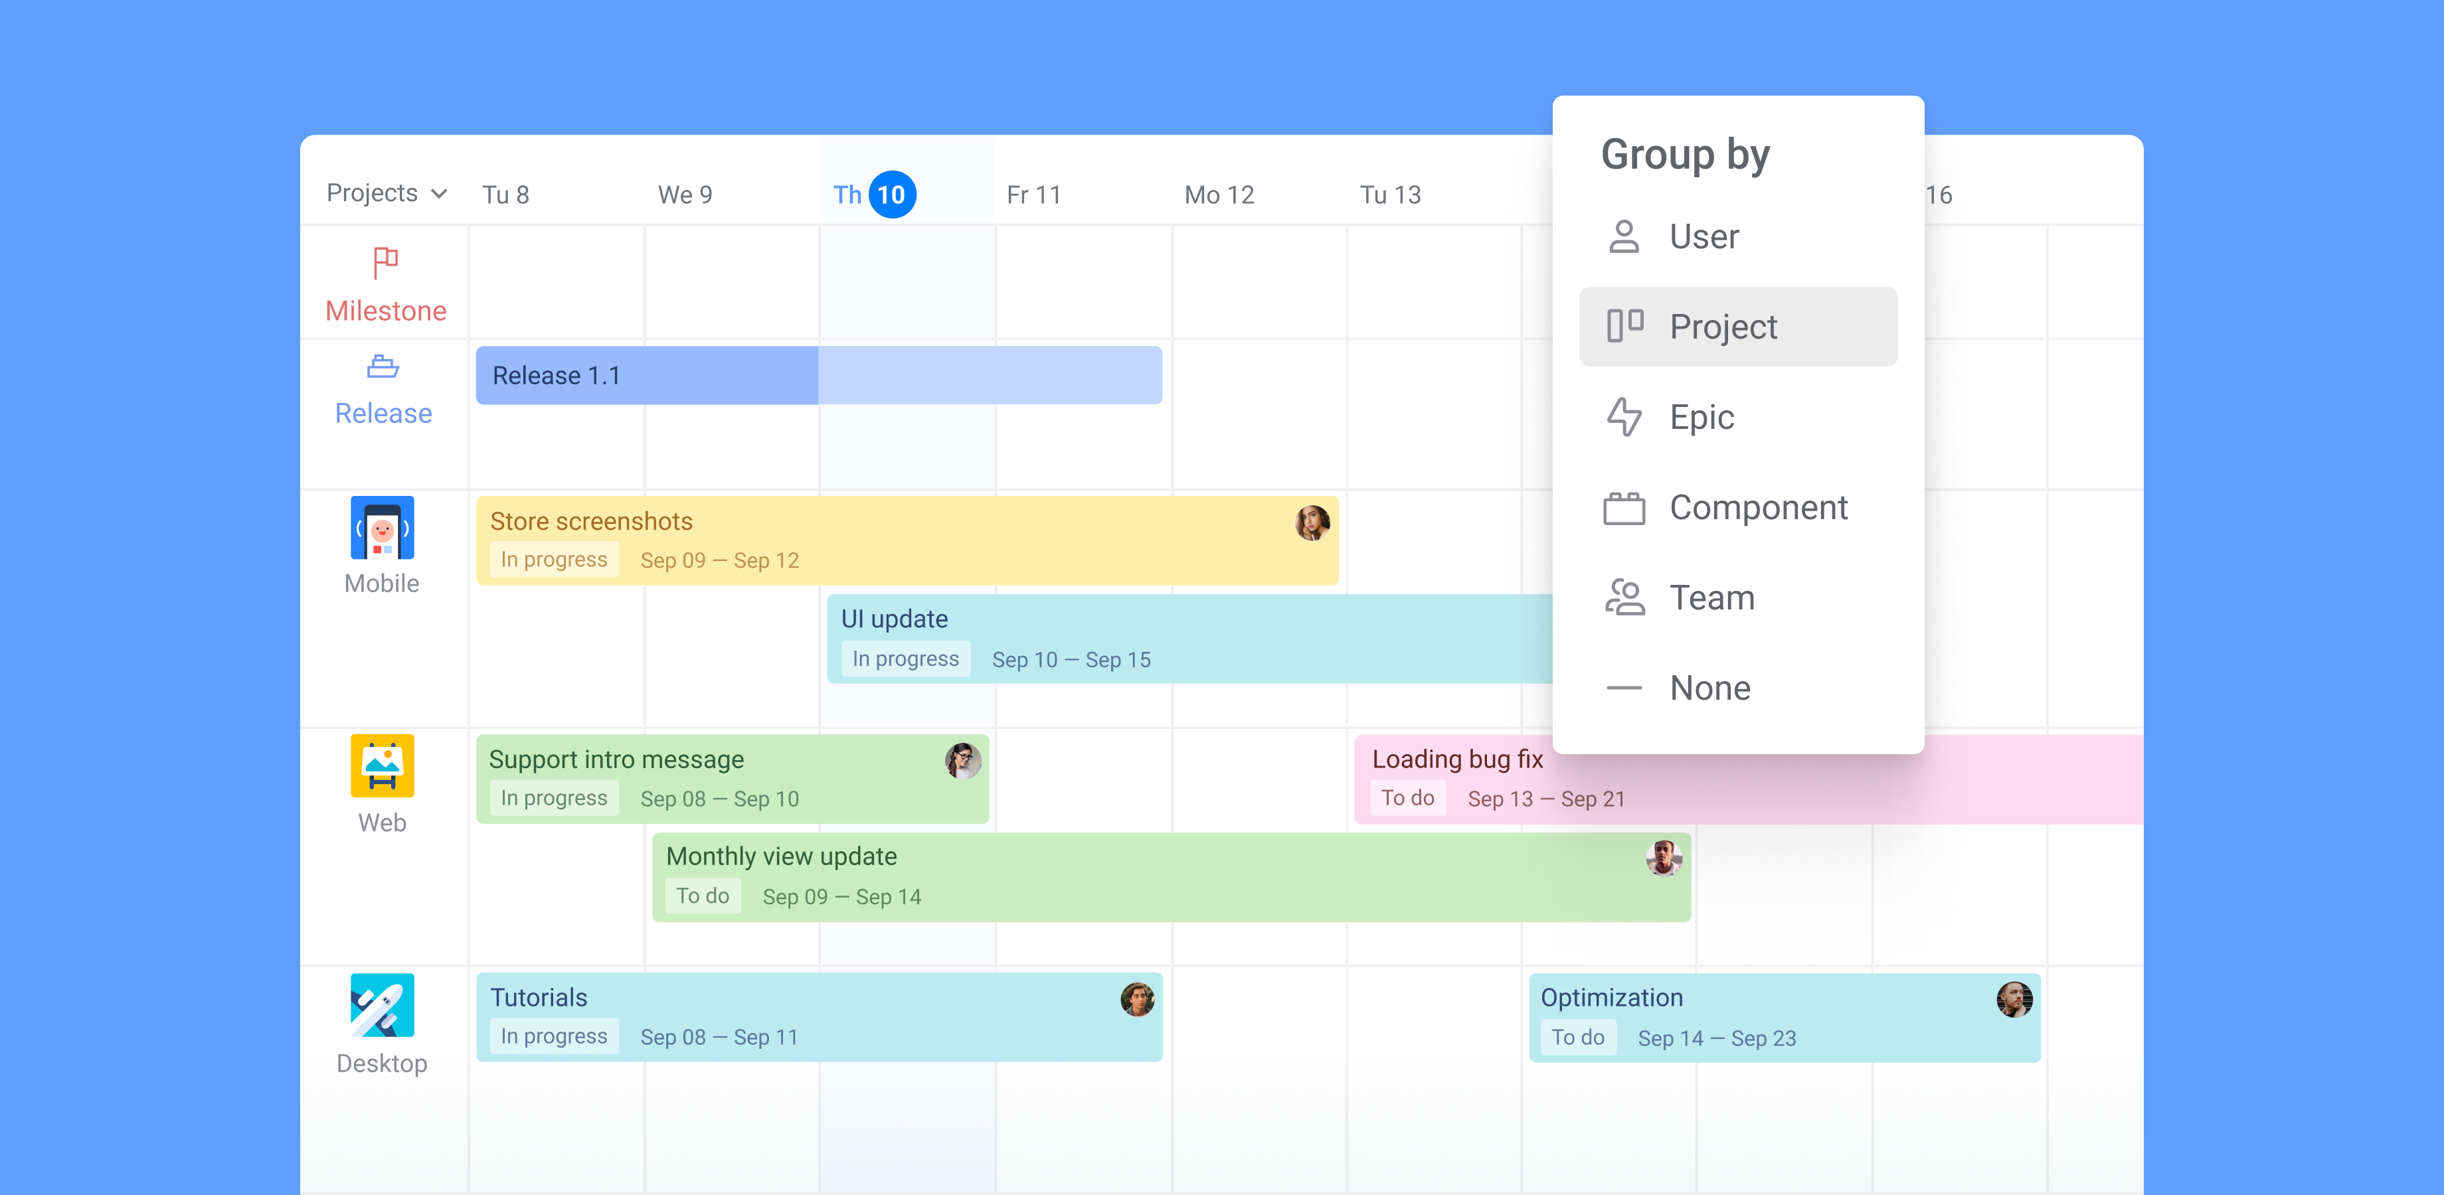Expand the Projects dropdown
This screenshot has height=1195, width=2444.
(x=385, y=193)
